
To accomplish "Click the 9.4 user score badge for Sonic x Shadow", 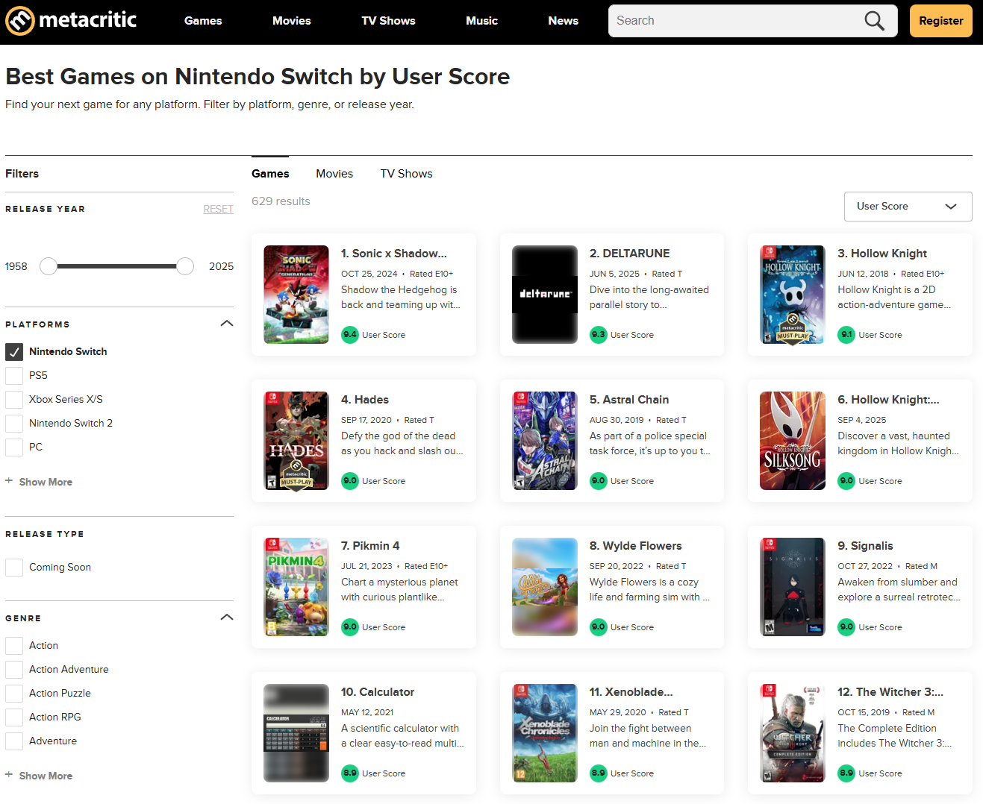I will click(350, 334).
